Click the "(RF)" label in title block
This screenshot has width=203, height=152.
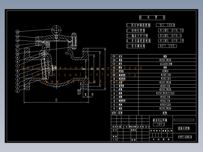(x=159, y=124)
